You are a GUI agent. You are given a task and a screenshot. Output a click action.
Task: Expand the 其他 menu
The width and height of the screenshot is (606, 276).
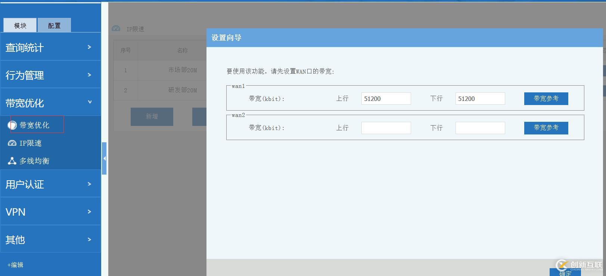(51, 239)
